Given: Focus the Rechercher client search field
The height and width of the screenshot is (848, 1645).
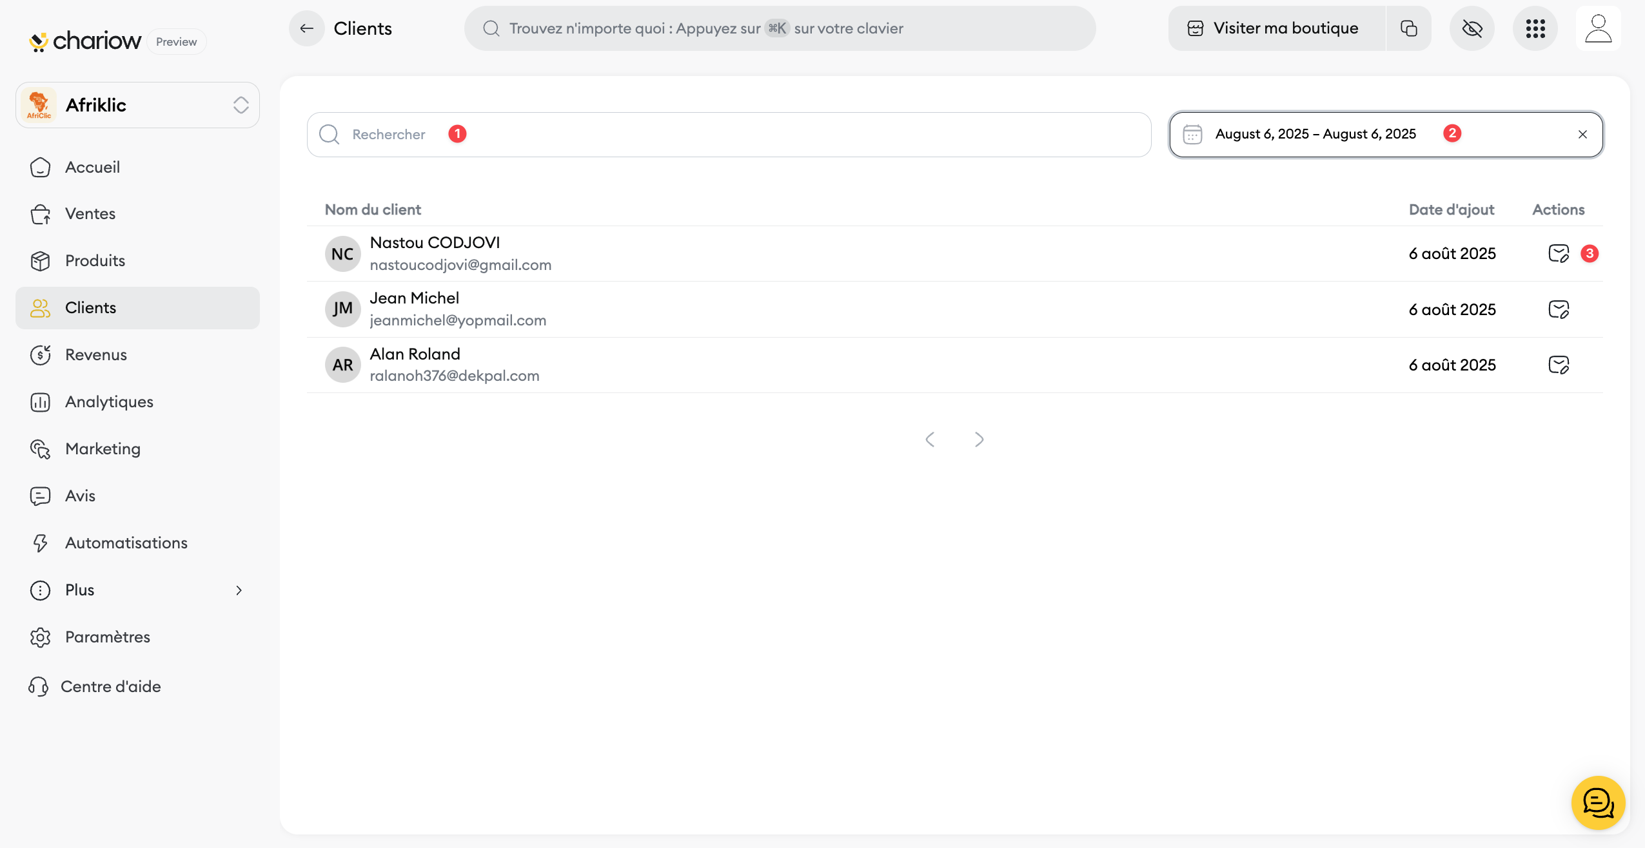Looking at the screenshot, I should [729, 134].
